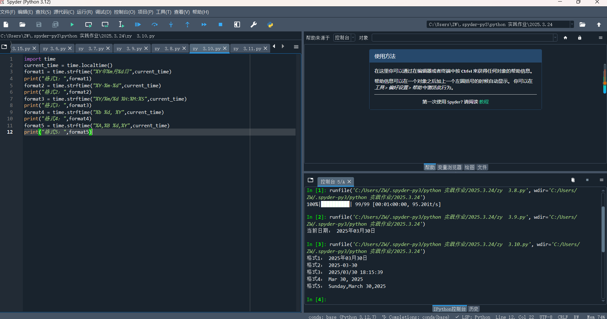The height and width of the screenshot is (319, 607).
Task: Open 文件(F) menu
Action: coord(8,12)
